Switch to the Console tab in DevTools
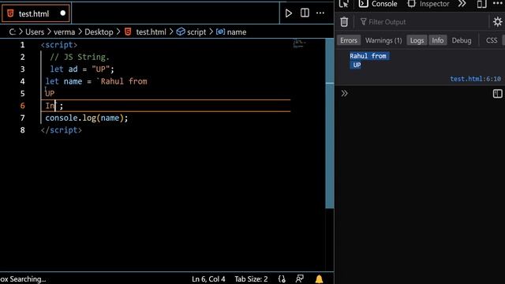This screenshot has width=505, height=284. point(378,4)
